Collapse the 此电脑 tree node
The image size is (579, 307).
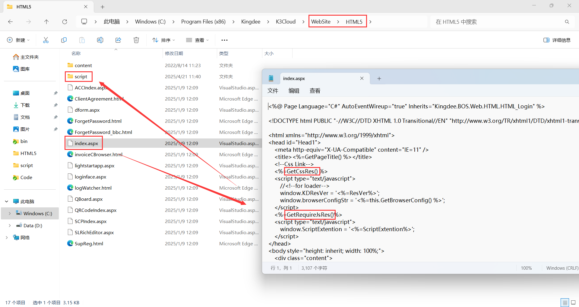(7, 201)
